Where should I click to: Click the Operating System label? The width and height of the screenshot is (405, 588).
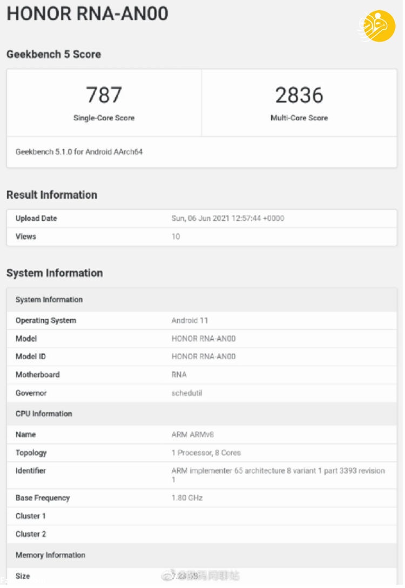pos(46,320)
